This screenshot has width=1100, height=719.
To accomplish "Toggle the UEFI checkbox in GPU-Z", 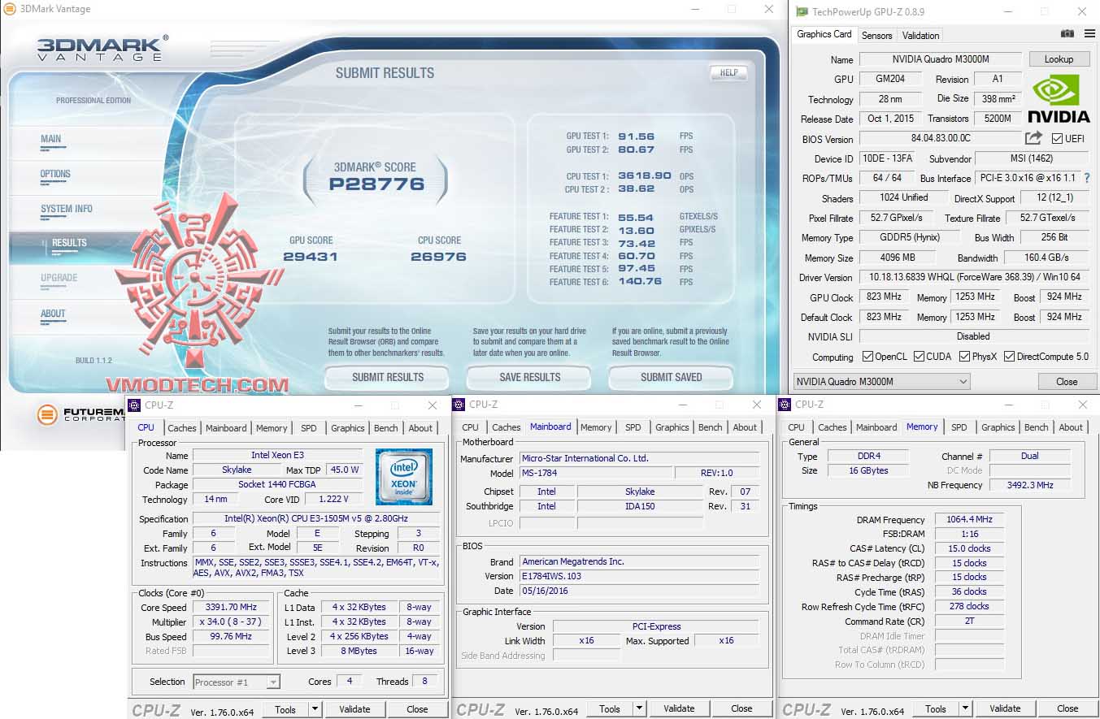I will pyautogui.click(x=1056, y=138).
